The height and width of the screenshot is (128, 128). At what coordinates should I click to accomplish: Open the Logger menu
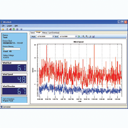(10, 26)
